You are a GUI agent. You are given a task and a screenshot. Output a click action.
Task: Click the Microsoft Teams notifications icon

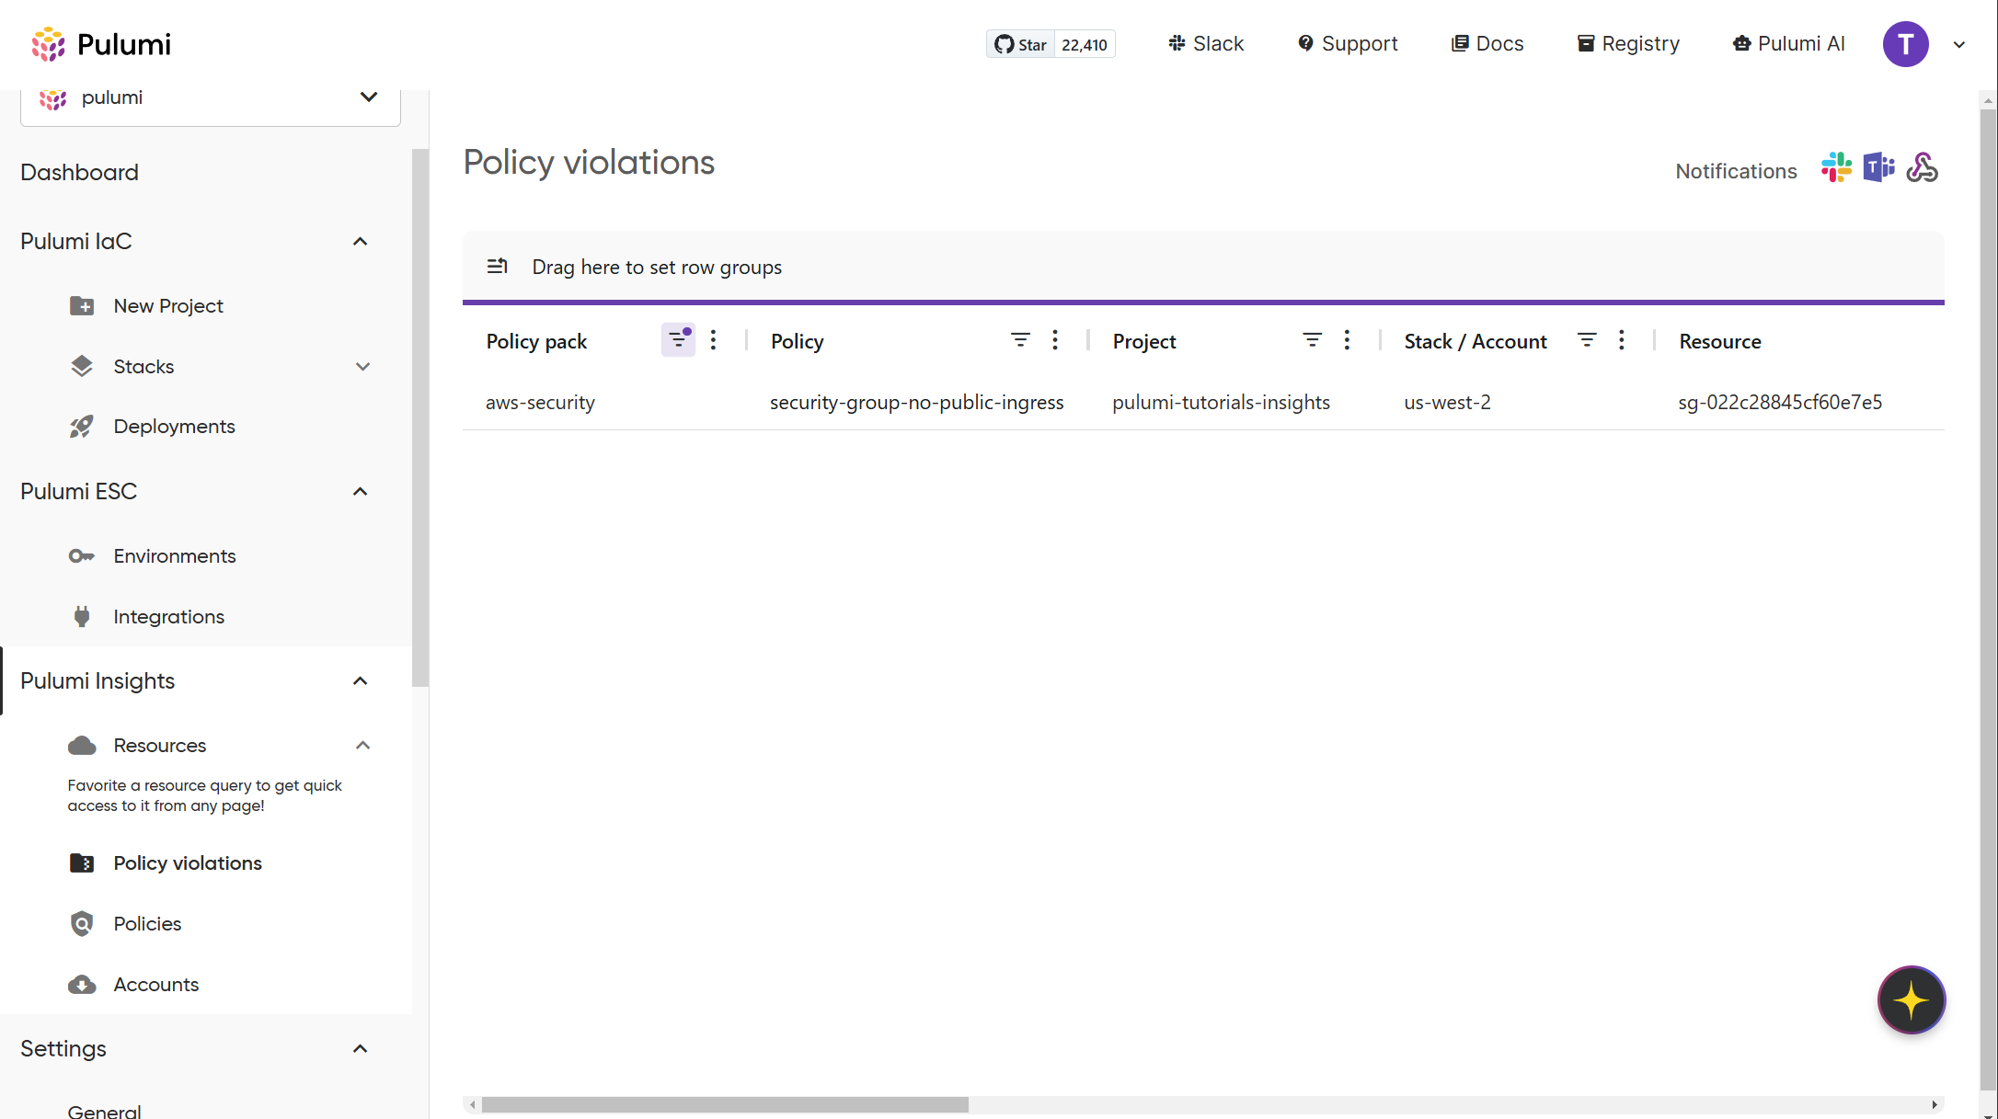point(1878,168)
